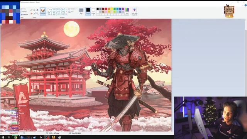
Task: Choose the Rounded rectangular callout shape
Action: click(59, 14)
